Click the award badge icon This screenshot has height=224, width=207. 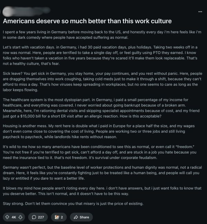[x=57, y=217]
